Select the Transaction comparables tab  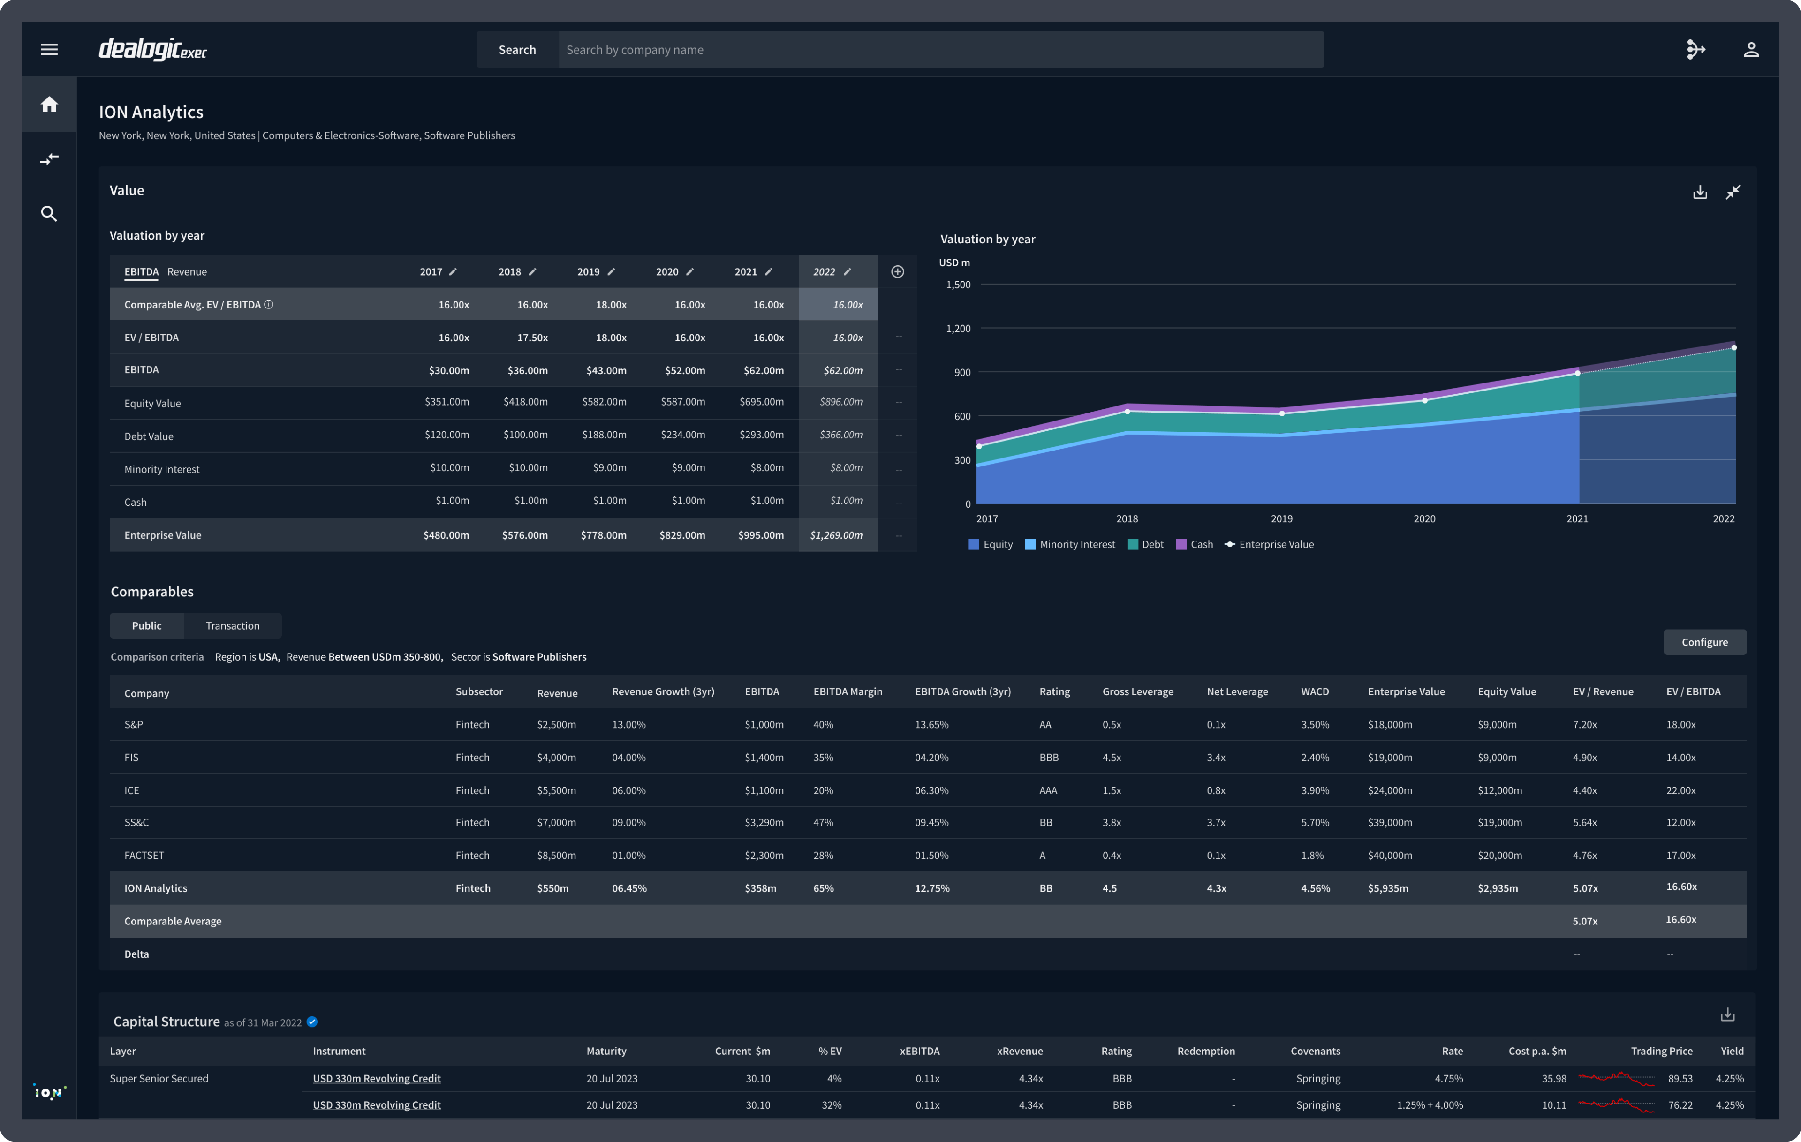[233, 625]
